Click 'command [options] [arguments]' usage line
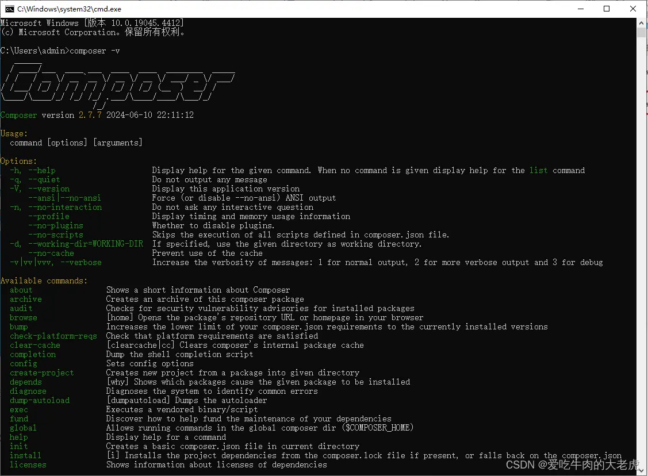The height and width of the screenshot is (476, 648). click(76, 143)
